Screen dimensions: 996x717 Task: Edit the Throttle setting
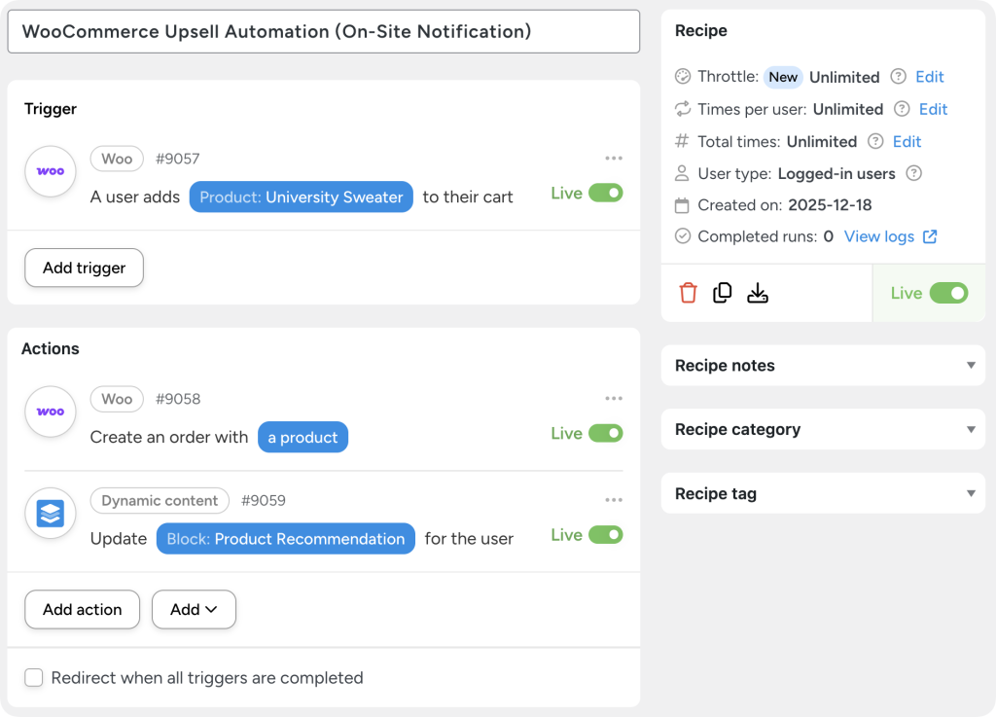point(929,77)
